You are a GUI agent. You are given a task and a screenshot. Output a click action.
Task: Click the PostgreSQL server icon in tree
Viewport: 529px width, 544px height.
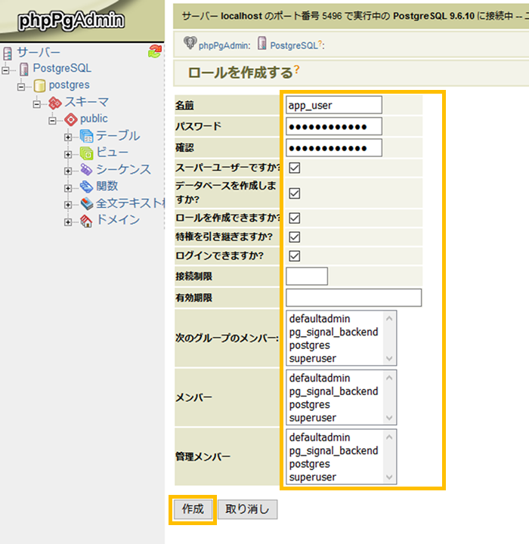pos(24,69)
